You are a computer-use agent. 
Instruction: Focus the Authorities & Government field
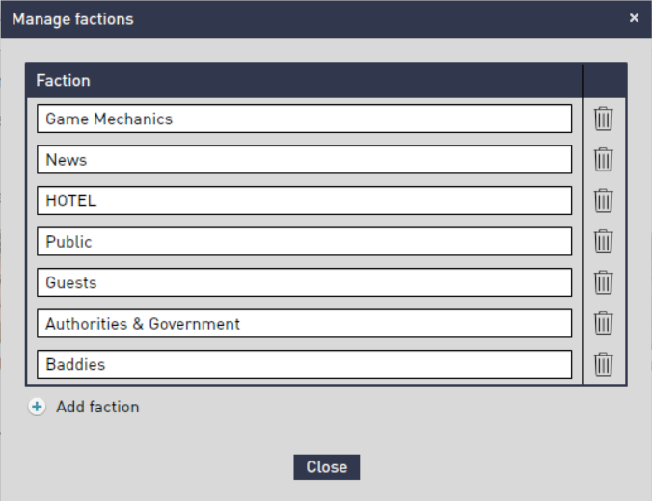tap(305, 323)
